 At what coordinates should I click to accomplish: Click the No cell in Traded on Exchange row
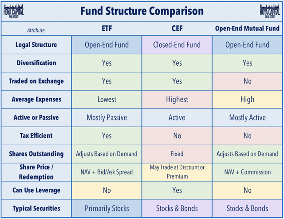tap(247, 81)
